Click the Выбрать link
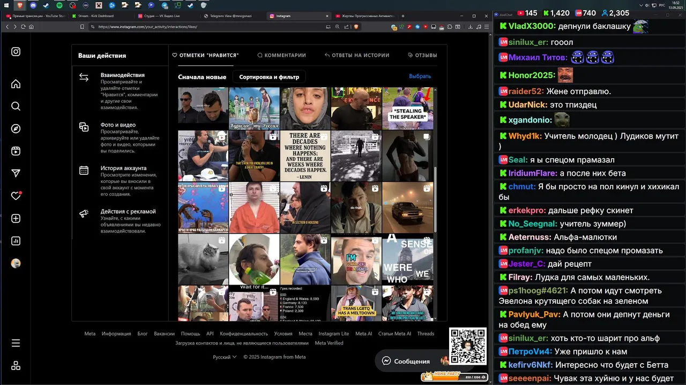The width and height of the screenshot is (686, 385). (420, 76)
